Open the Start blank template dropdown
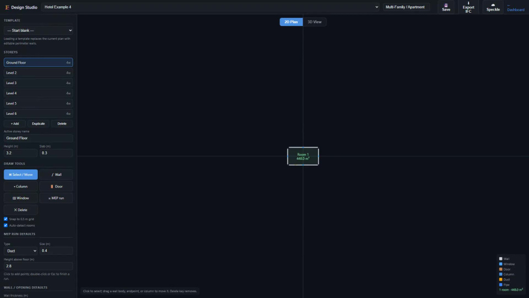 [x=38, y=30]
